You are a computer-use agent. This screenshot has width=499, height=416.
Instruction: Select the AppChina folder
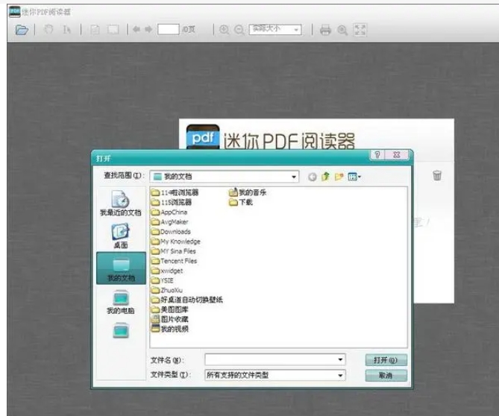169,212
